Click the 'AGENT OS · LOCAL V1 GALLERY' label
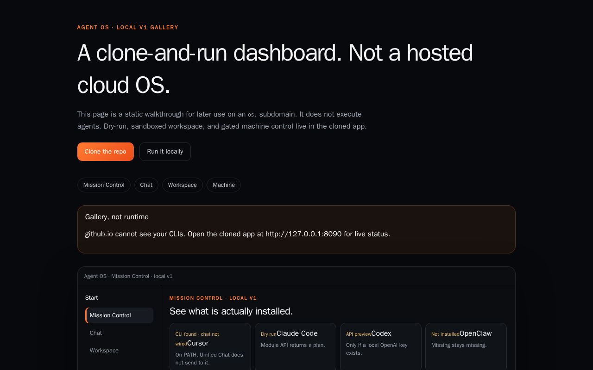 (128, 27)
